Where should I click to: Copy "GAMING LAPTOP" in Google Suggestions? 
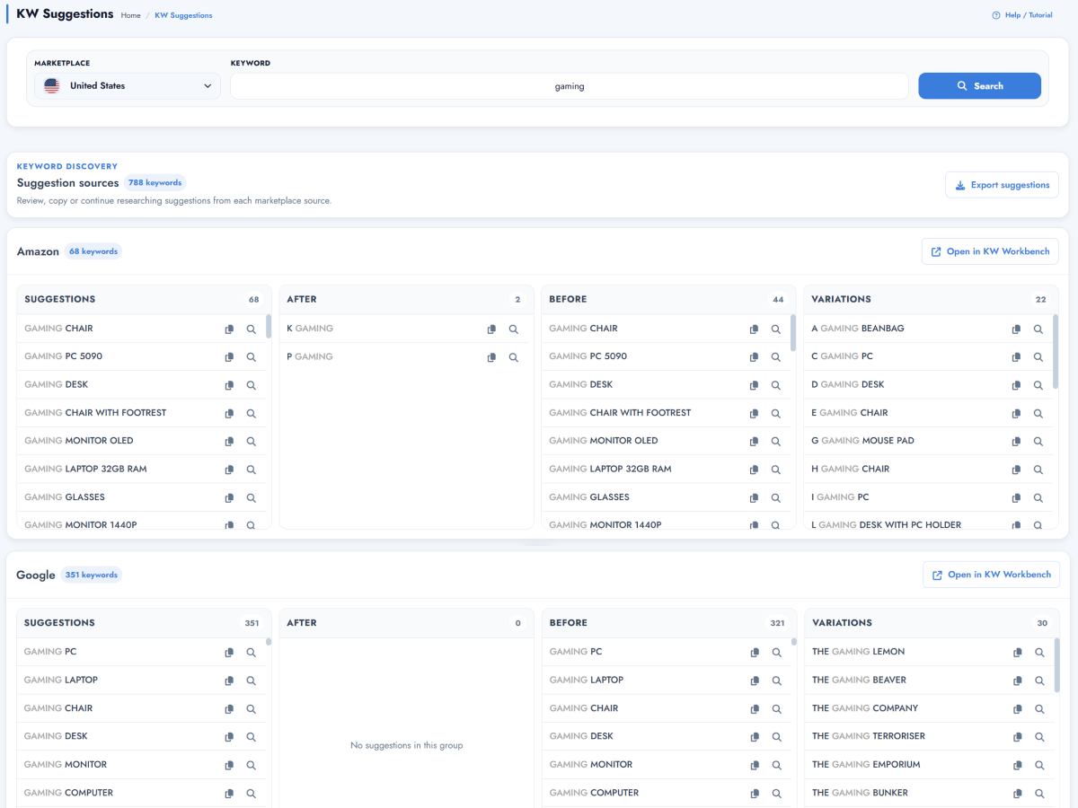(229, 681)
